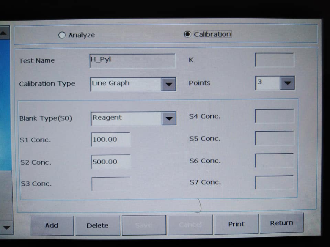This screenshot has width=330, height=247.
Task: Click the Print button
Action: point(236,224)
